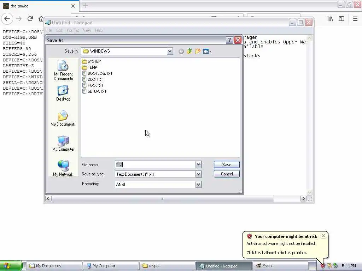Click the browser back arrow
Screen dimensions: 362x271
7,19
